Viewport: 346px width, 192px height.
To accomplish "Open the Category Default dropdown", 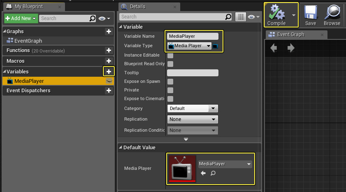I will [x=192, y=109].
